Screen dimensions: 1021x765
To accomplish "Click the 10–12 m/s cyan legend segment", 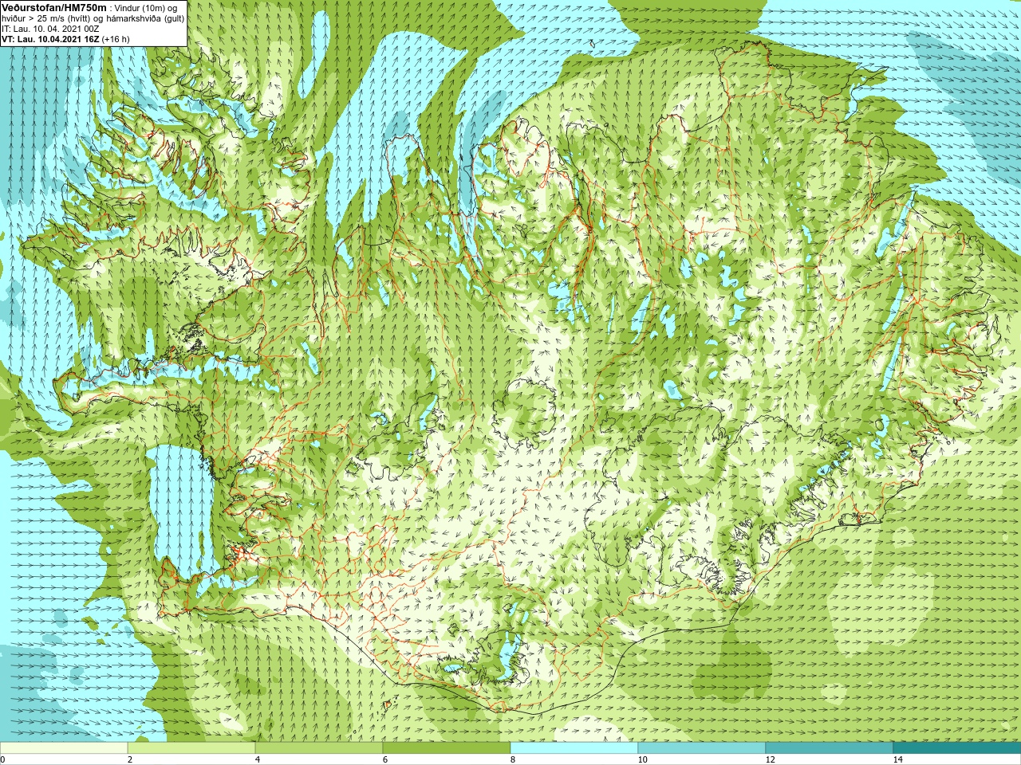I will click(702, 748).
